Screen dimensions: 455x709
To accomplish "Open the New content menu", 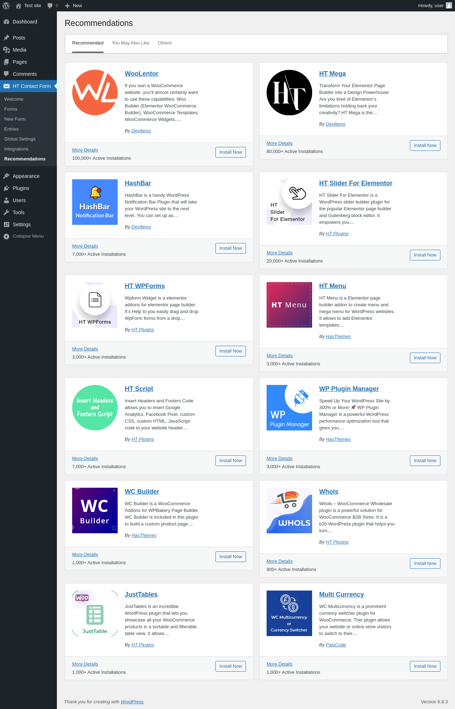I will tap(74, 6).
